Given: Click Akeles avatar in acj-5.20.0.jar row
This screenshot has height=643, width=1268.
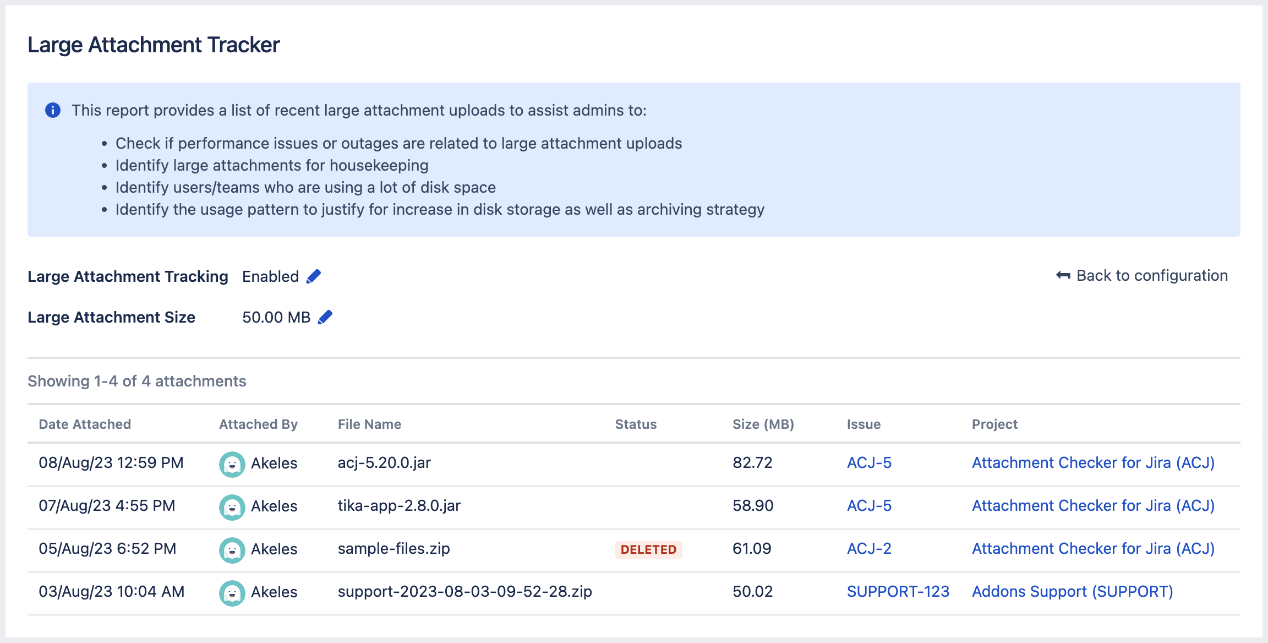Looking at the screenshot, I should (232, 464).
